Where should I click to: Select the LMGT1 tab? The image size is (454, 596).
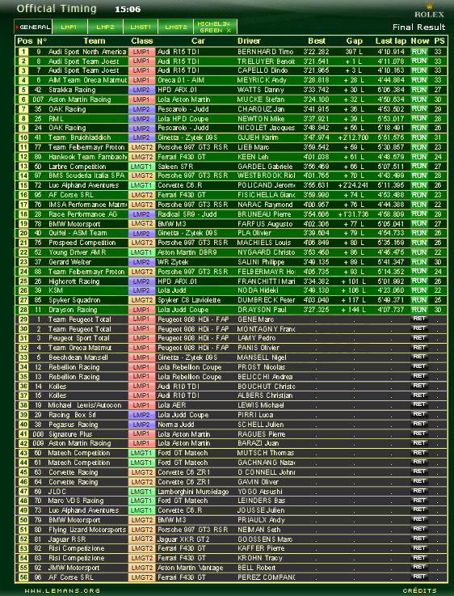[141, 27]
